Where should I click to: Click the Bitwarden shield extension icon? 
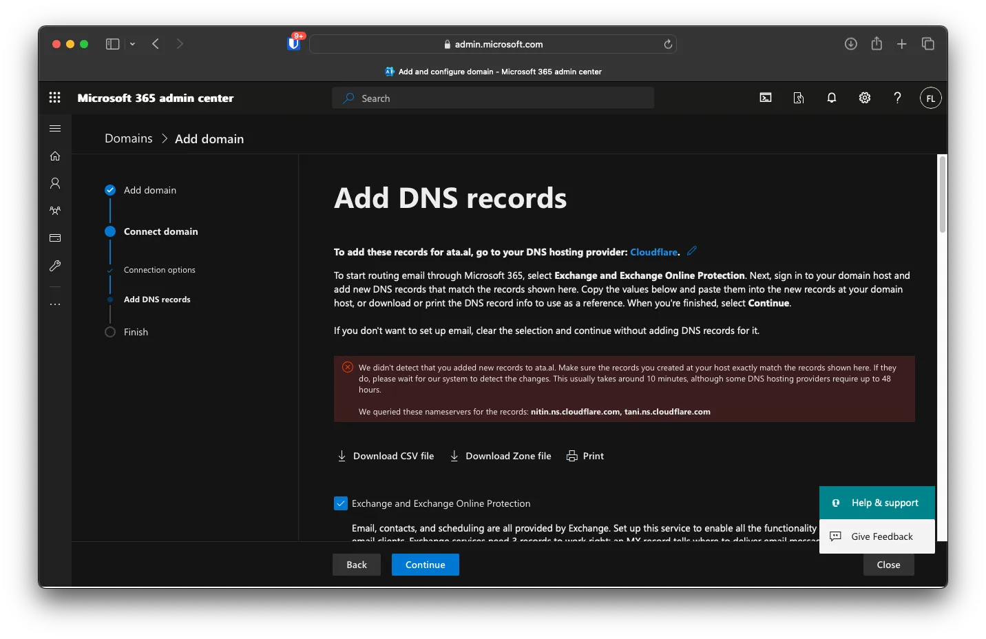pyautogui.click(x=294, y=43)
